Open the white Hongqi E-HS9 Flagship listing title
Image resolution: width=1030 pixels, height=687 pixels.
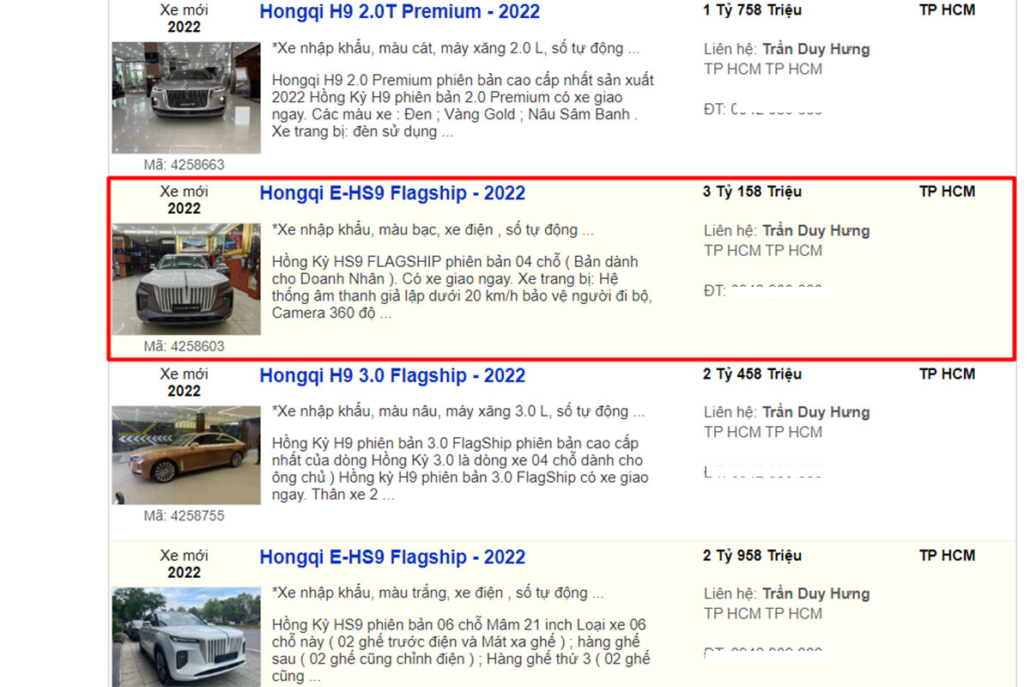392,557
